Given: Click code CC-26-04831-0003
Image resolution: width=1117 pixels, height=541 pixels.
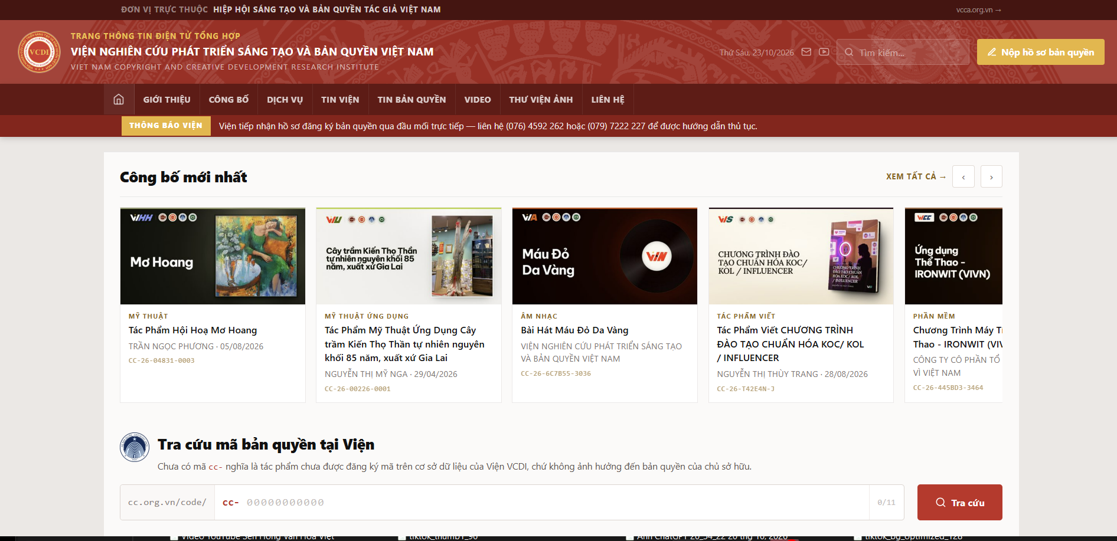Looking at the screenshot, I should tap(162, 360).
